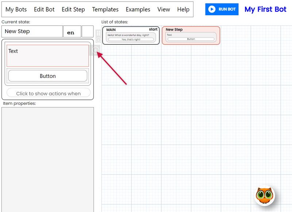Click the asterisk circle icon in the side strip
Image resolution: width=292 pixels, height=212 pixels.
click(98, 39)
